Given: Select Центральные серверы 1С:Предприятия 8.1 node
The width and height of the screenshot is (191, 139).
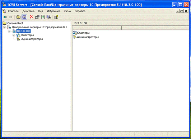Looking at the screenshot, I should 39,27.
